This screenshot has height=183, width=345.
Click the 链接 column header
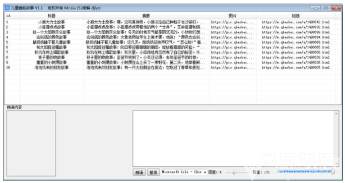pyautogui.click(x=296, y=16)
